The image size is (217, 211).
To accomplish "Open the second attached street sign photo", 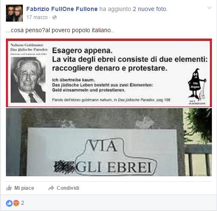I will tap(109, 142).
